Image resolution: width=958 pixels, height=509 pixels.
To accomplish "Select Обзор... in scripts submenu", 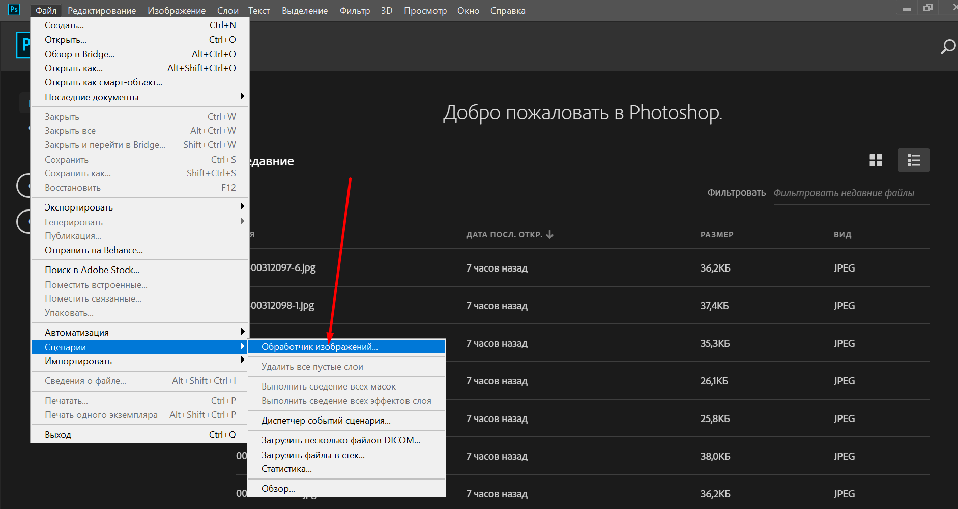I will (346, 489).
